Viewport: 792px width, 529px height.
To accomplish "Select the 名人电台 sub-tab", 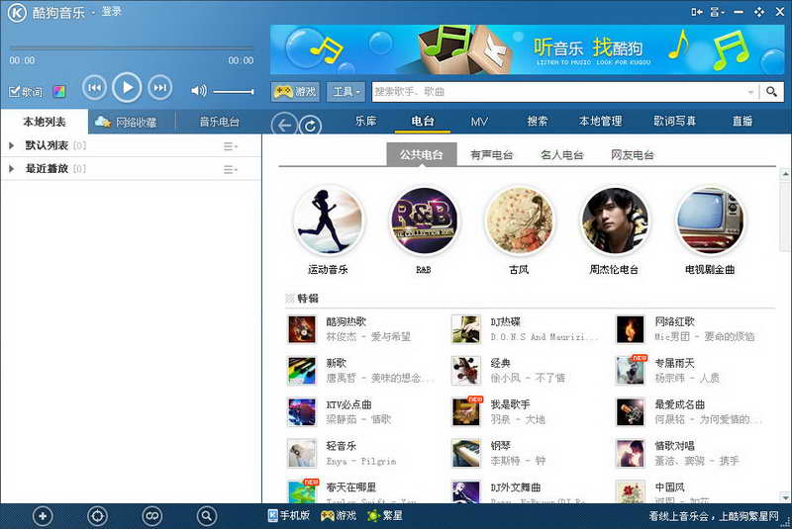I will pos(561,155).
